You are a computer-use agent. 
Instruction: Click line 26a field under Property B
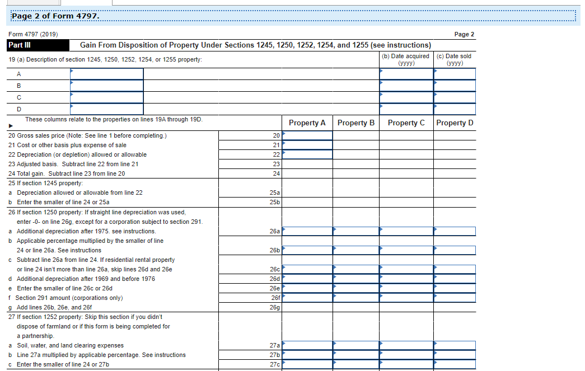coord(356,231)
